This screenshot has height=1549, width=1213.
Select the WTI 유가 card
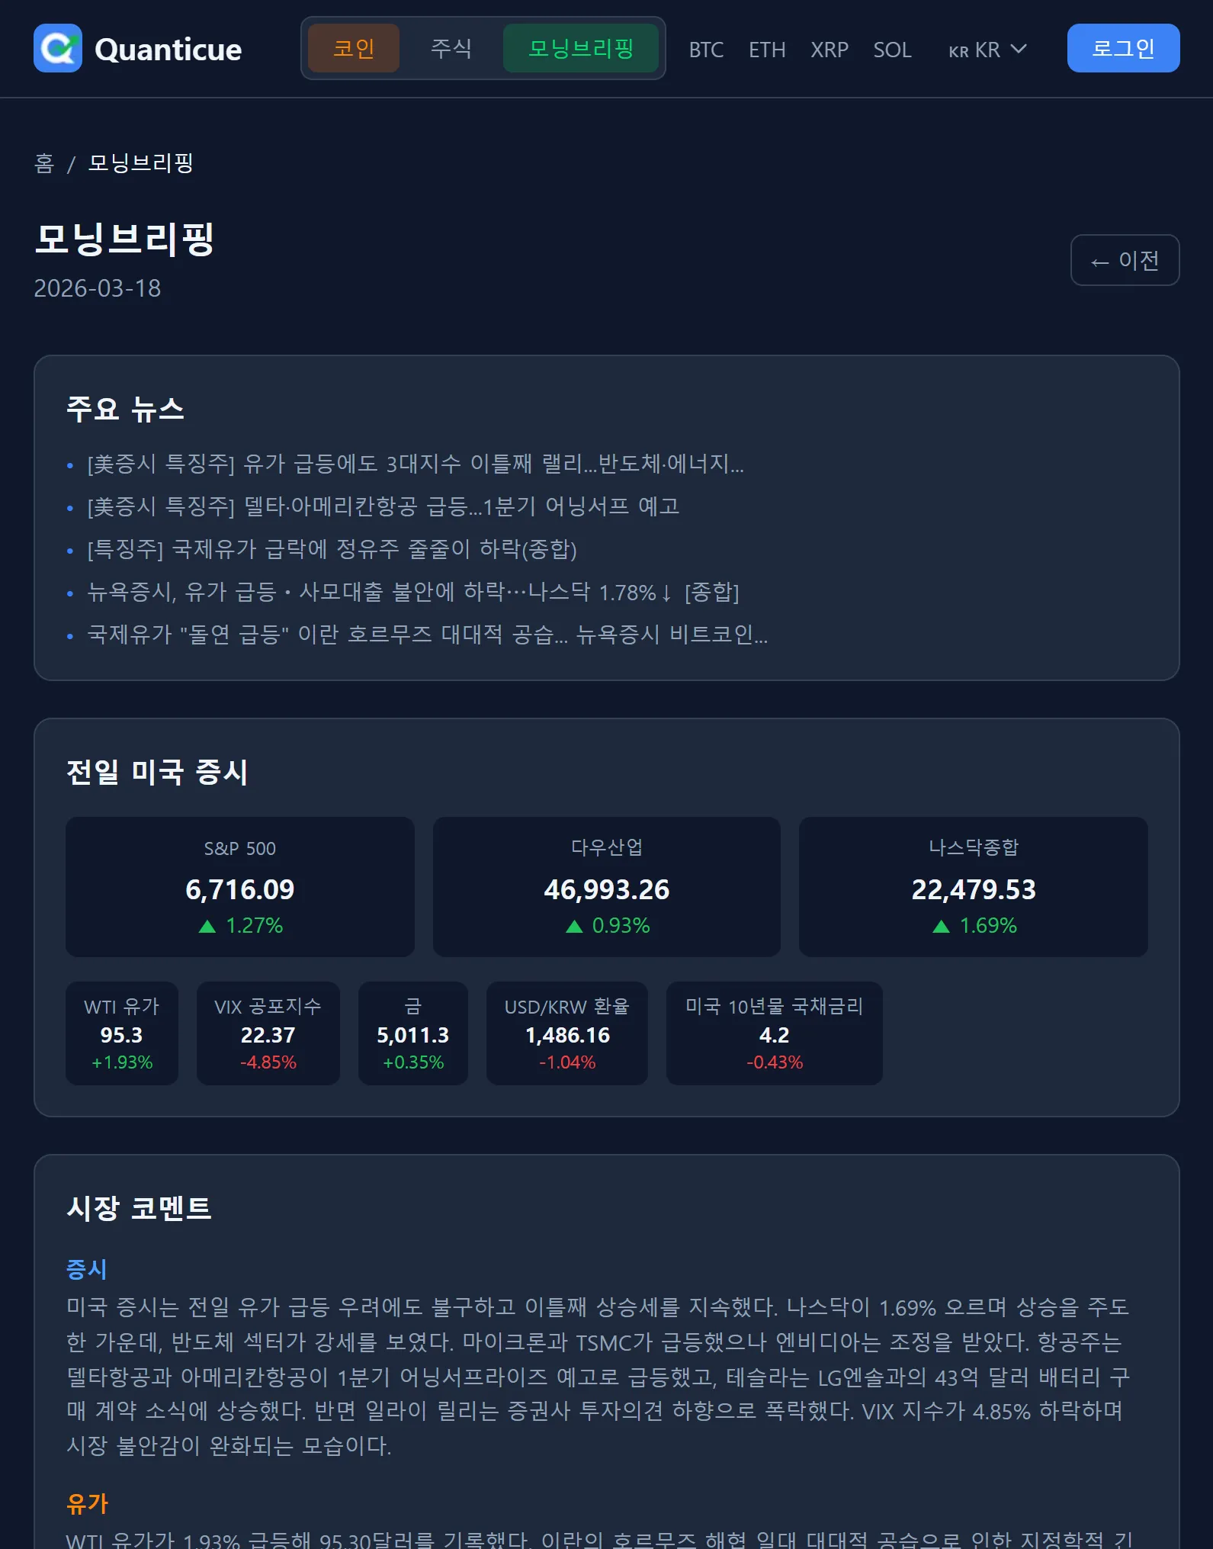coord(121,1033)
